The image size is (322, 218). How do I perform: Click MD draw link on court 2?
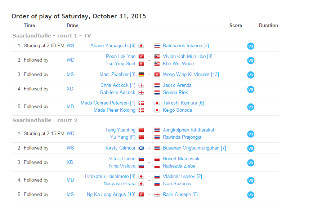[x=70, y=180]
